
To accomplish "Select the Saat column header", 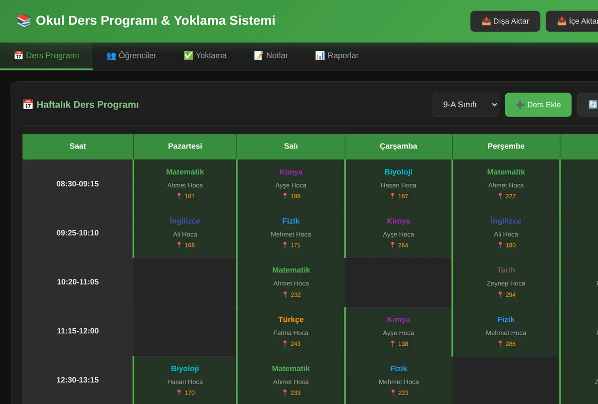I will coord(78,146).
